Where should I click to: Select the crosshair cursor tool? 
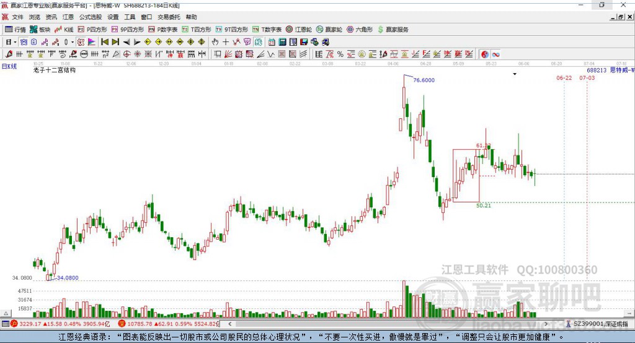(226, 42)
